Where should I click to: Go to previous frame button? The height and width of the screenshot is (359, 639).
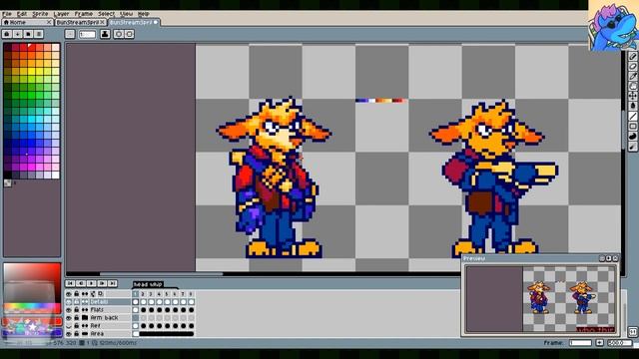(x=81, y=283)
